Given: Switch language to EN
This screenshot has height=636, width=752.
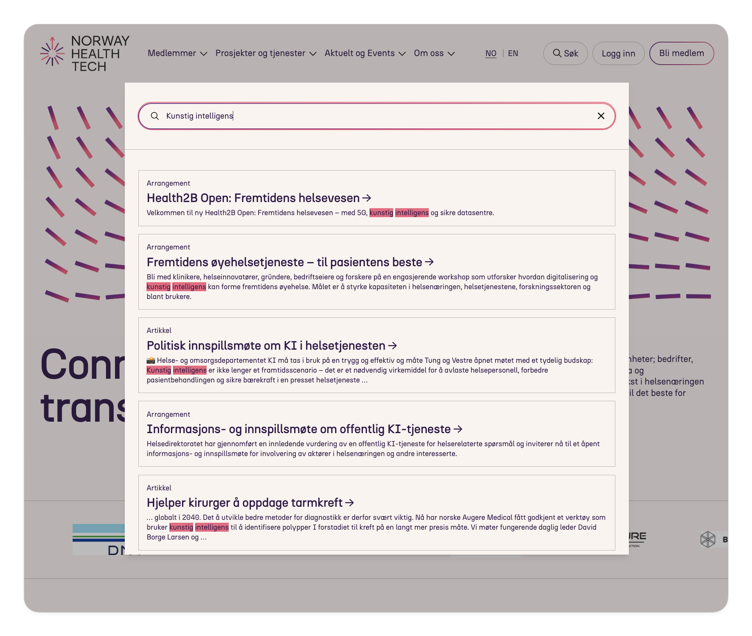Looking at the screenshot, I should click(x=513, y=54).
